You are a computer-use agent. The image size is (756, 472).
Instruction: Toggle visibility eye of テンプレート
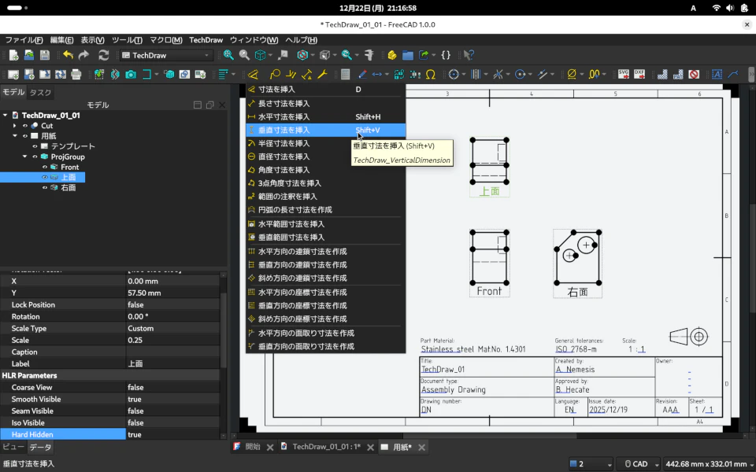[35, 146]
